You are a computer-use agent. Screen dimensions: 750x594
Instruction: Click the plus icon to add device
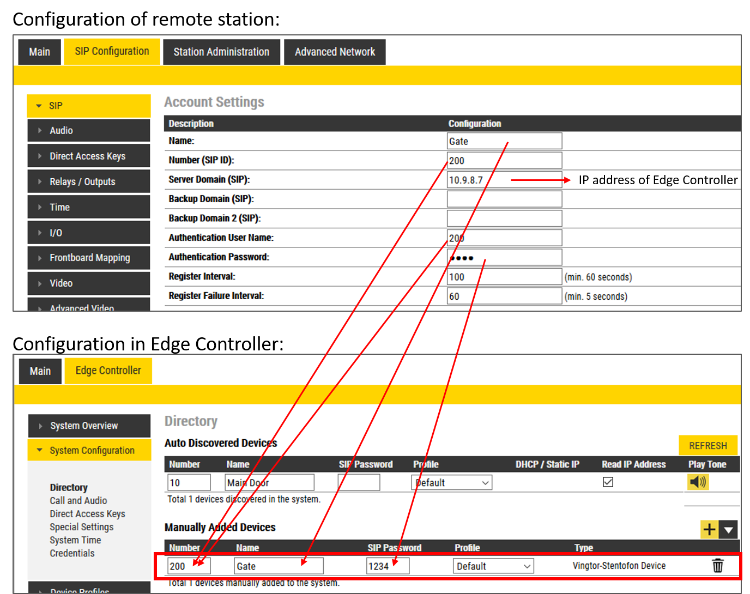point(709,529)
